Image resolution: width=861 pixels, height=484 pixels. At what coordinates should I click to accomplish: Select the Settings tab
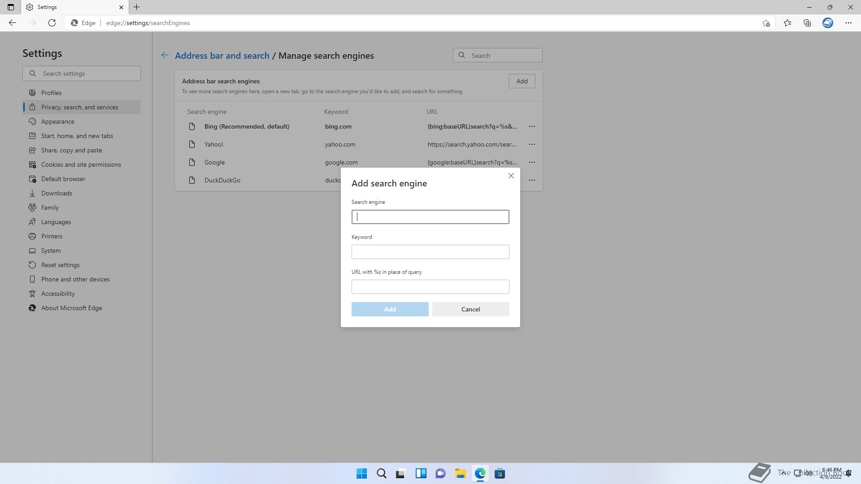pos(75,7)
